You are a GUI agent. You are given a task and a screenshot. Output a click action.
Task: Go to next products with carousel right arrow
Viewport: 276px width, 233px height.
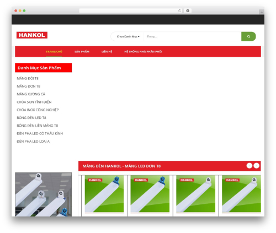256,166
